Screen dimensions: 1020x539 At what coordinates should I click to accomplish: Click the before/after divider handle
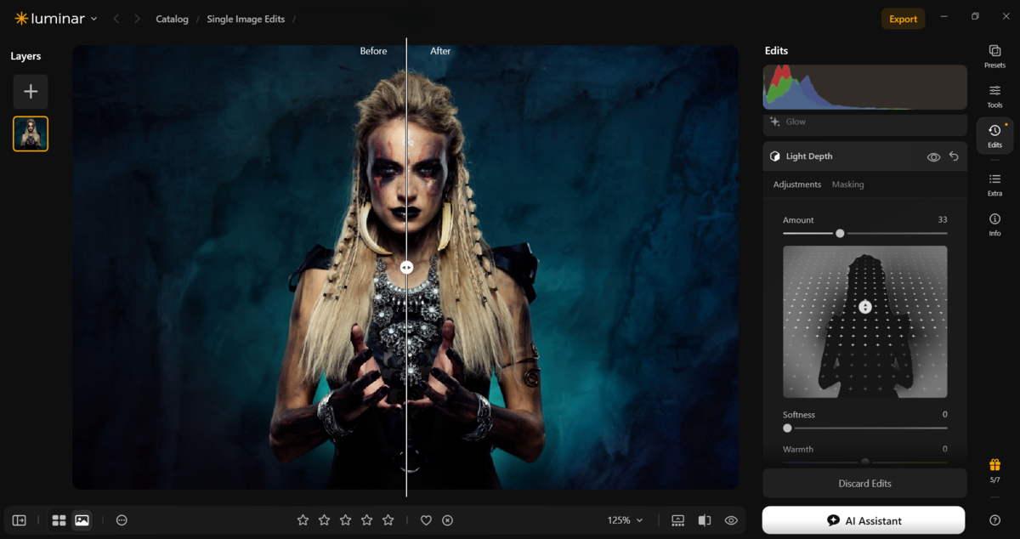point(406,267)
